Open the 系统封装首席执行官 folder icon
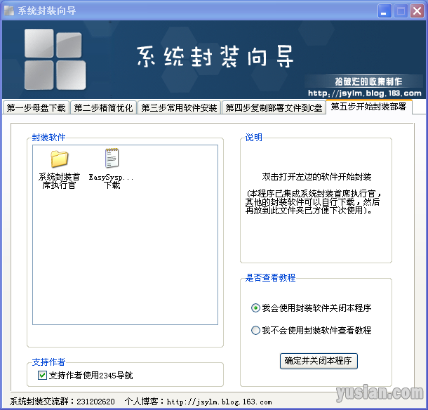428x410 pixels. coord(59,159)
